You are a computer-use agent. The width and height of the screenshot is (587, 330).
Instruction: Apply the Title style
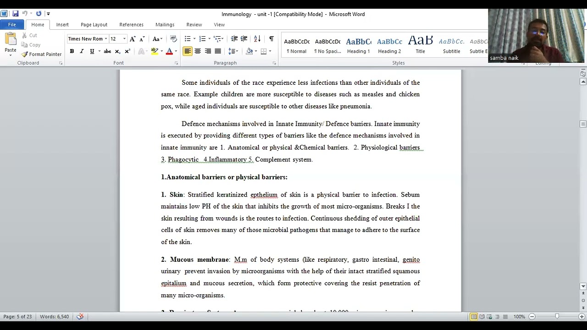(421, 45)
